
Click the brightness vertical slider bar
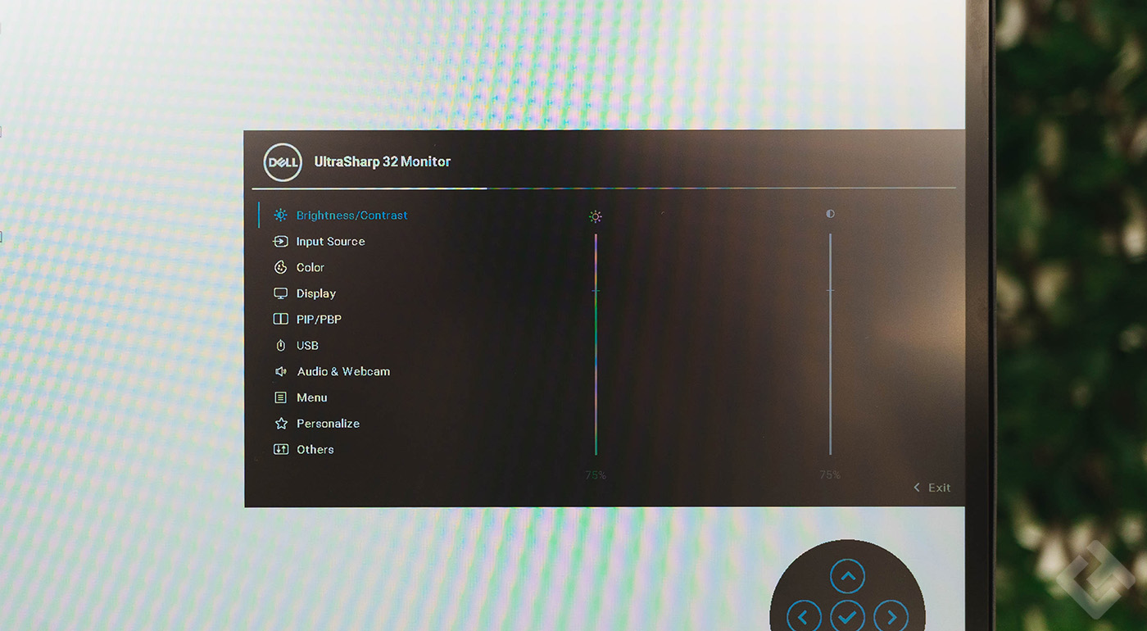[596, 344]
